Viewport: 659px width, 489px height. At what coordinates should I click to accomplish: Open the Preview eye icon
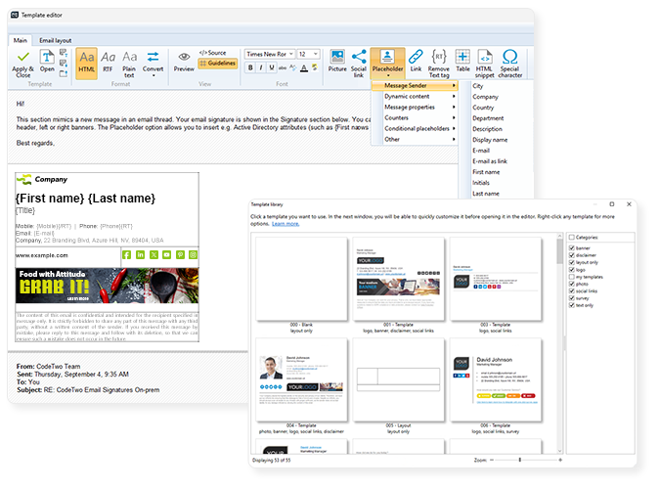(183, 61)
